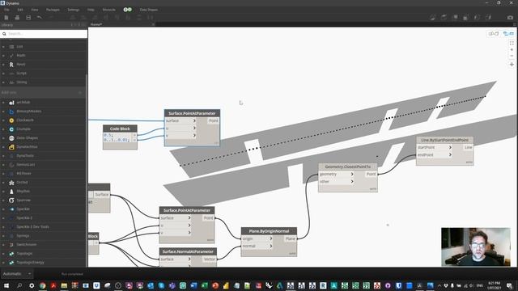
Task: Click the BimorphNodes package icon
Action: (11, 112)
